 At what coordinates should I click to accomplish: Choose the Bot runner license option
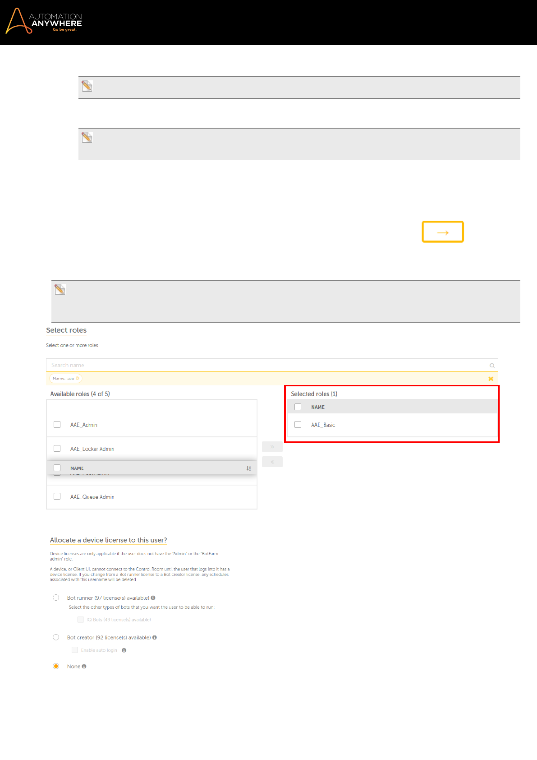point(56,598)
